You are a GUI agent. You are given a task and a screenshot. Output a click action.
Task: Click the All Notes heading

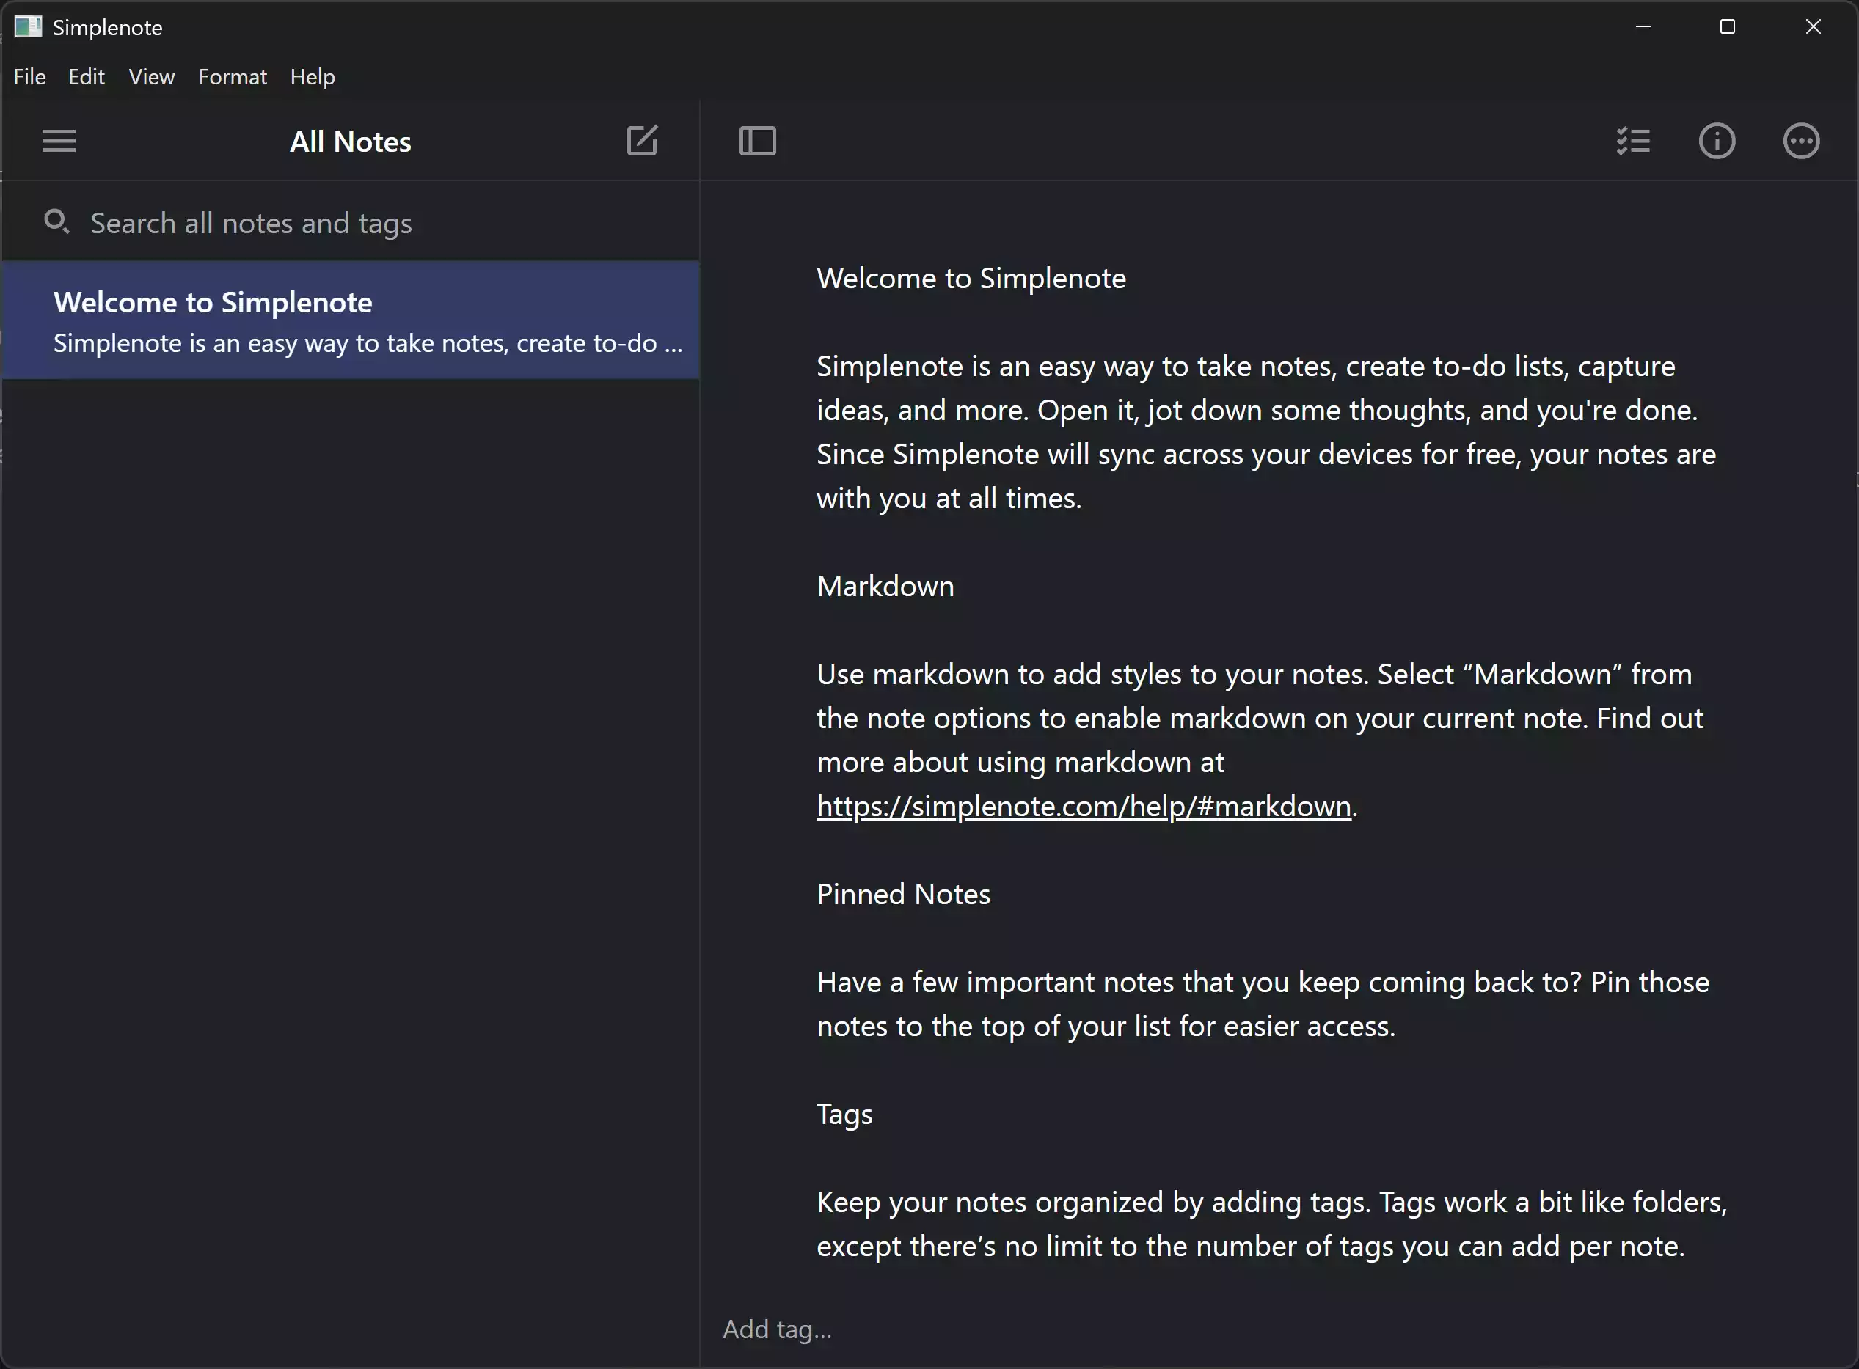click(x=350, y=142)
